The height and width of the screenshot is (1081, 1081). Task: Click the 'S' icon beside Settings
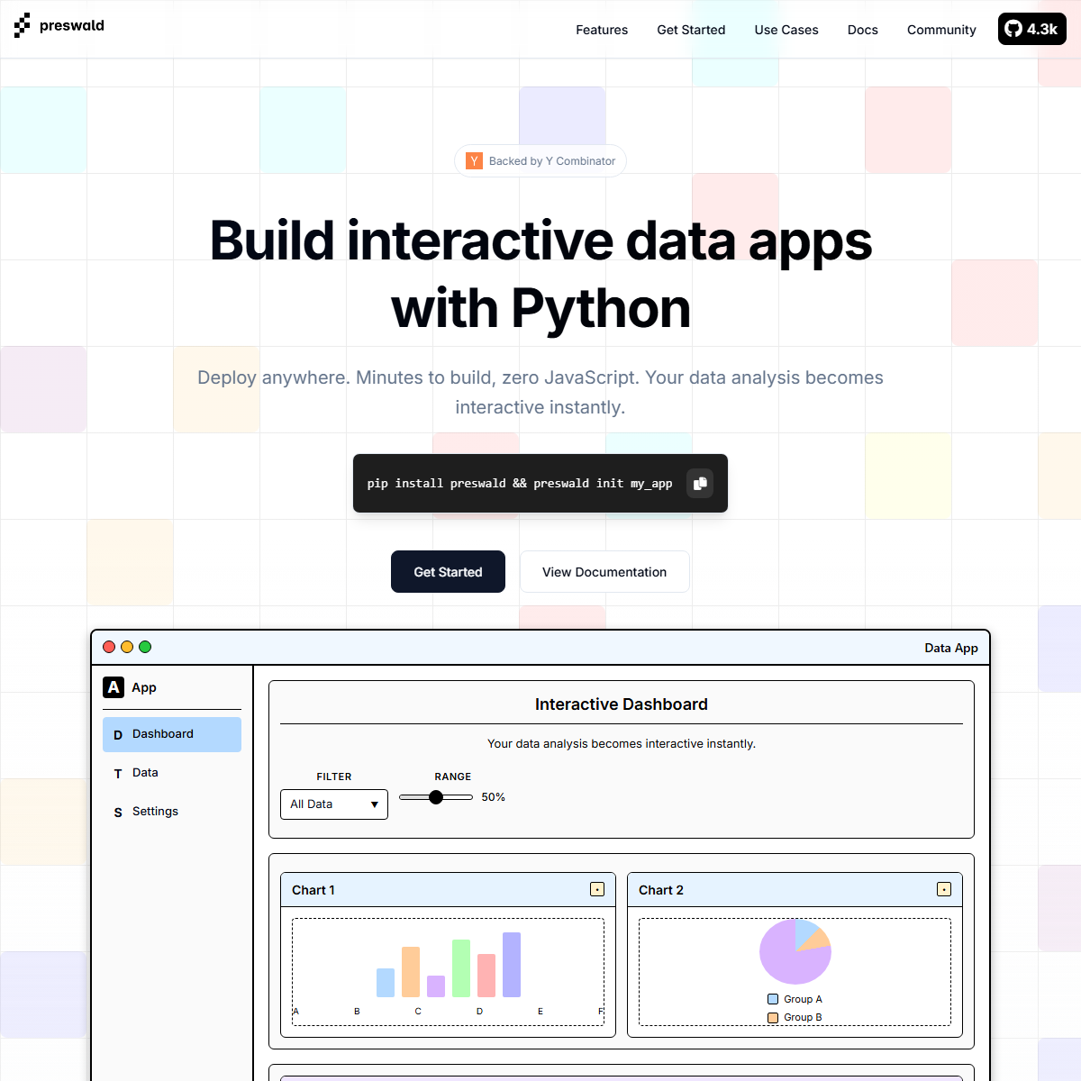[x=118, y=813]
